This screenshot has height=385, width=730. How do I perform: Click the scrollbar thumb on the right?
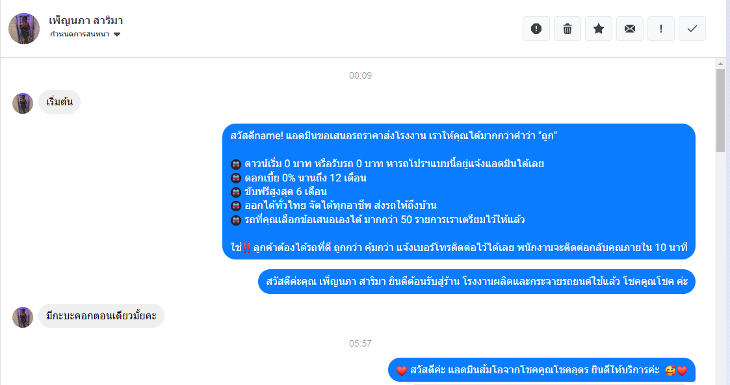point(720,111)
